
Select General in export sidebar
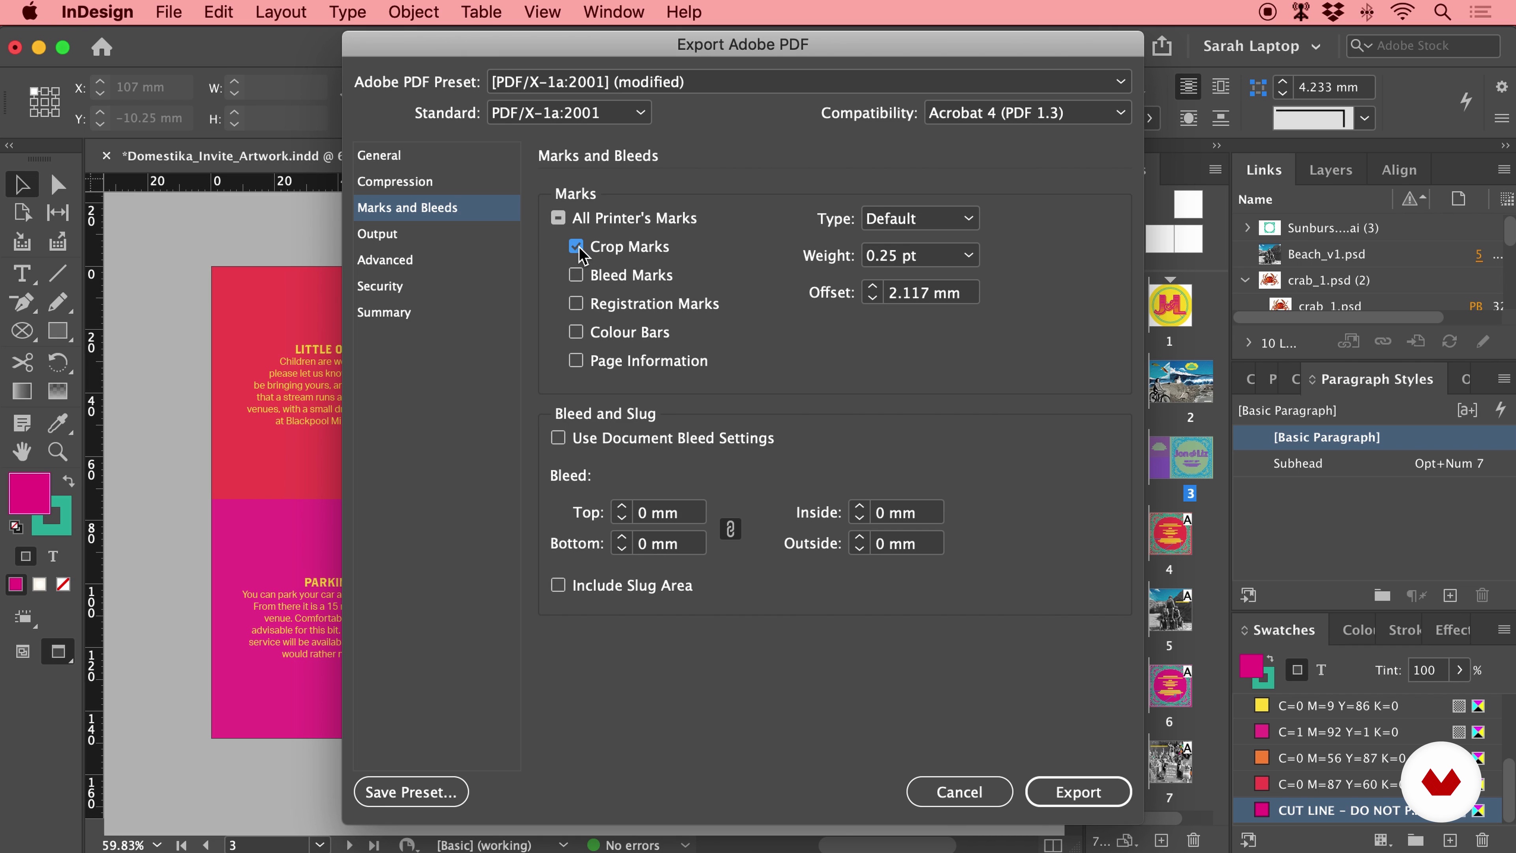point(379,156)
